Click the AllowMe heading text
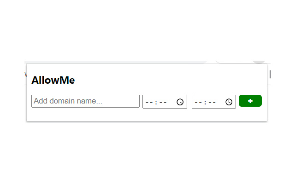The height and width of the screenshot is (184, 295). click(53, 80)
